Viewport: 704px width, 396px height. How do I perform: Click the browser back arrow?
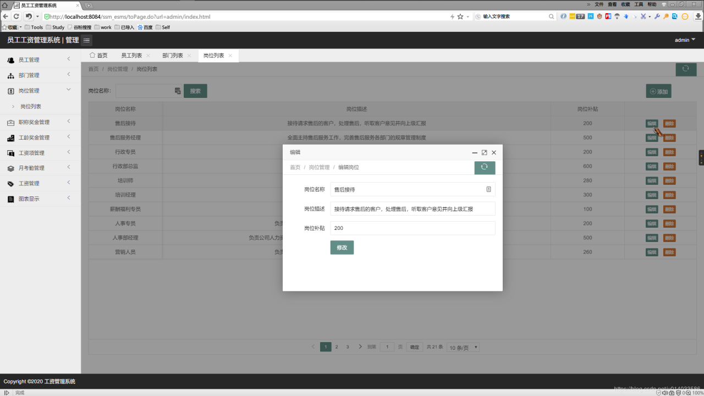pos(5,16)
